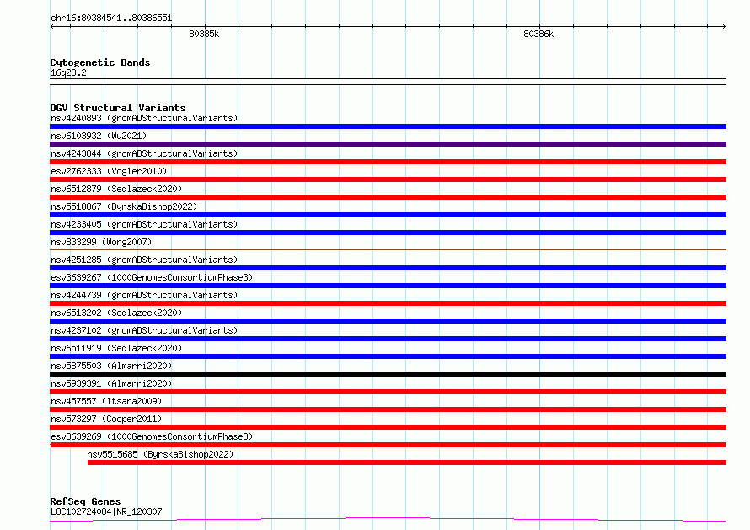Viewport: 750px width, 530px height.
Task: Click the purple bar under nsv6103932
Action: pos(388,144)
